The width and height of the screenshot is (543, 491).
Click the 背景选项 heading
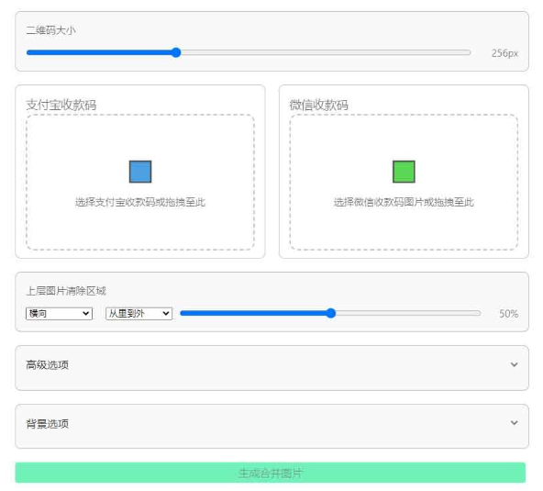(x=48, y=423)
